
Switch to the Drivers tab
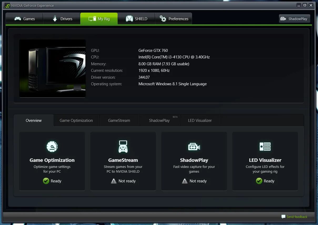(62, 19)
